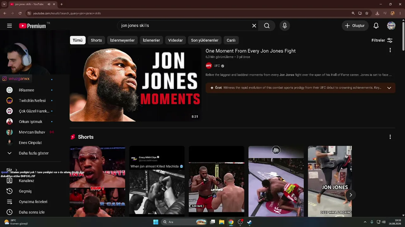The image size is (405, 227).
Task: Open video title One Moment From Every Jon Jones Fight
Action: tap(251, 51)
